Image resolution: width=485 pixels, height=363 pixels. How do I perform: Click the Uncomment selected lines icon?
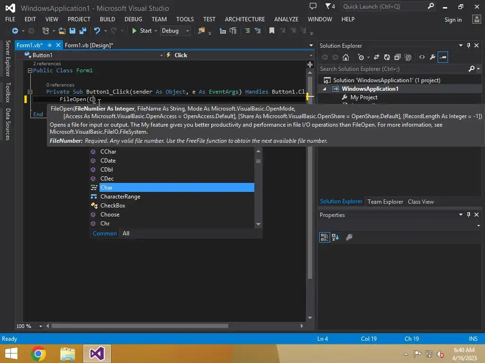(x=257, y=31)
